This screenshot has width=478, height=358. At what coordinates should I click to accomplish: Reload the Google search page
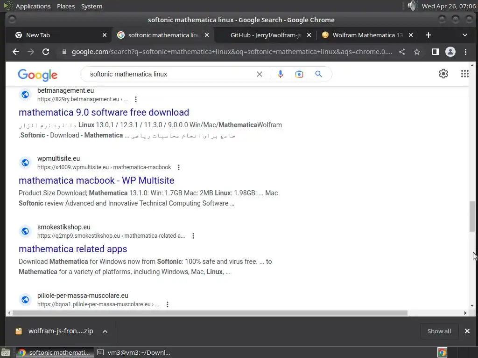46,52
